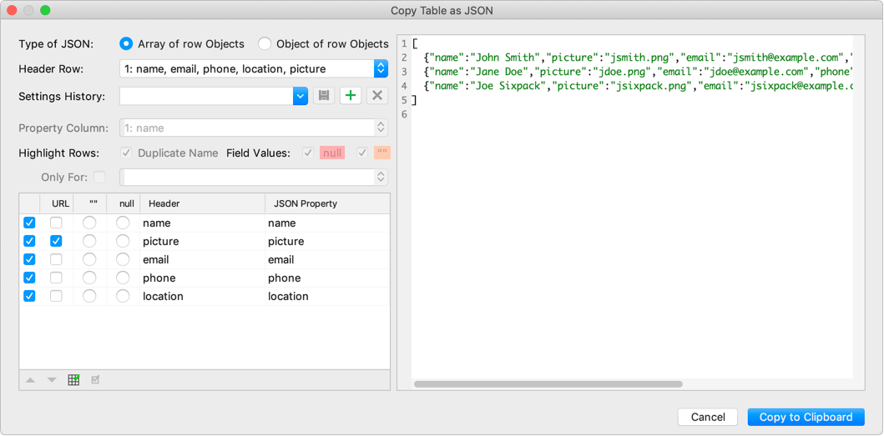The width and height of the screenshot is (884, 436).
Task: Select null radio for phone row
Action: point(123,278)
